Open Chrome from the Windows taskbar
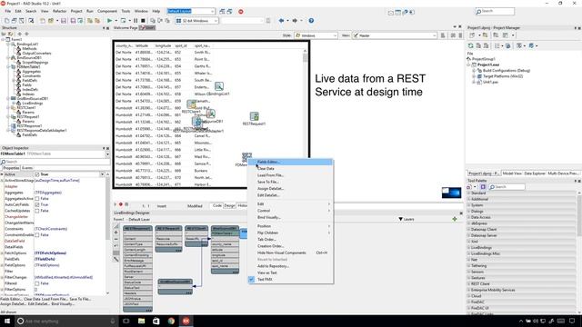Screen dimensions: 582x327 click(x=171, y=321)
